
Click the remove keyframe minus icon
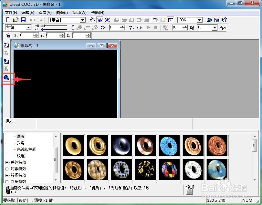(x=87, y=27)
